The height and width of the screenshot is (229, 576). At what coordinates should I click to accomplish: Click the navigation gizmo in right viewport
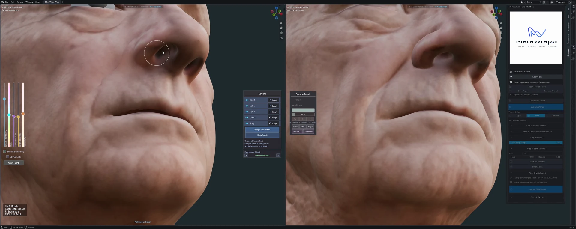click(x=496, y=13)
